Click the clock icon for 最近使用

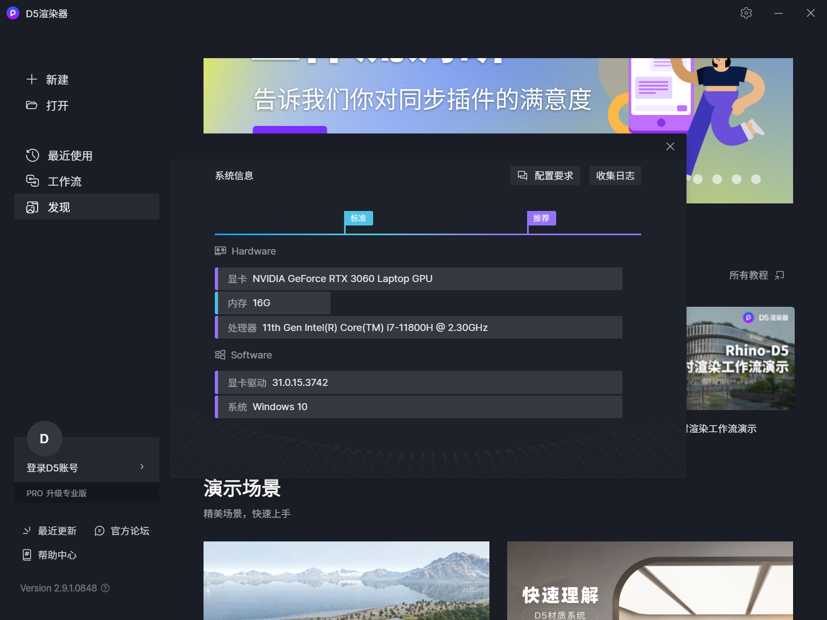(x=32, y=156)
